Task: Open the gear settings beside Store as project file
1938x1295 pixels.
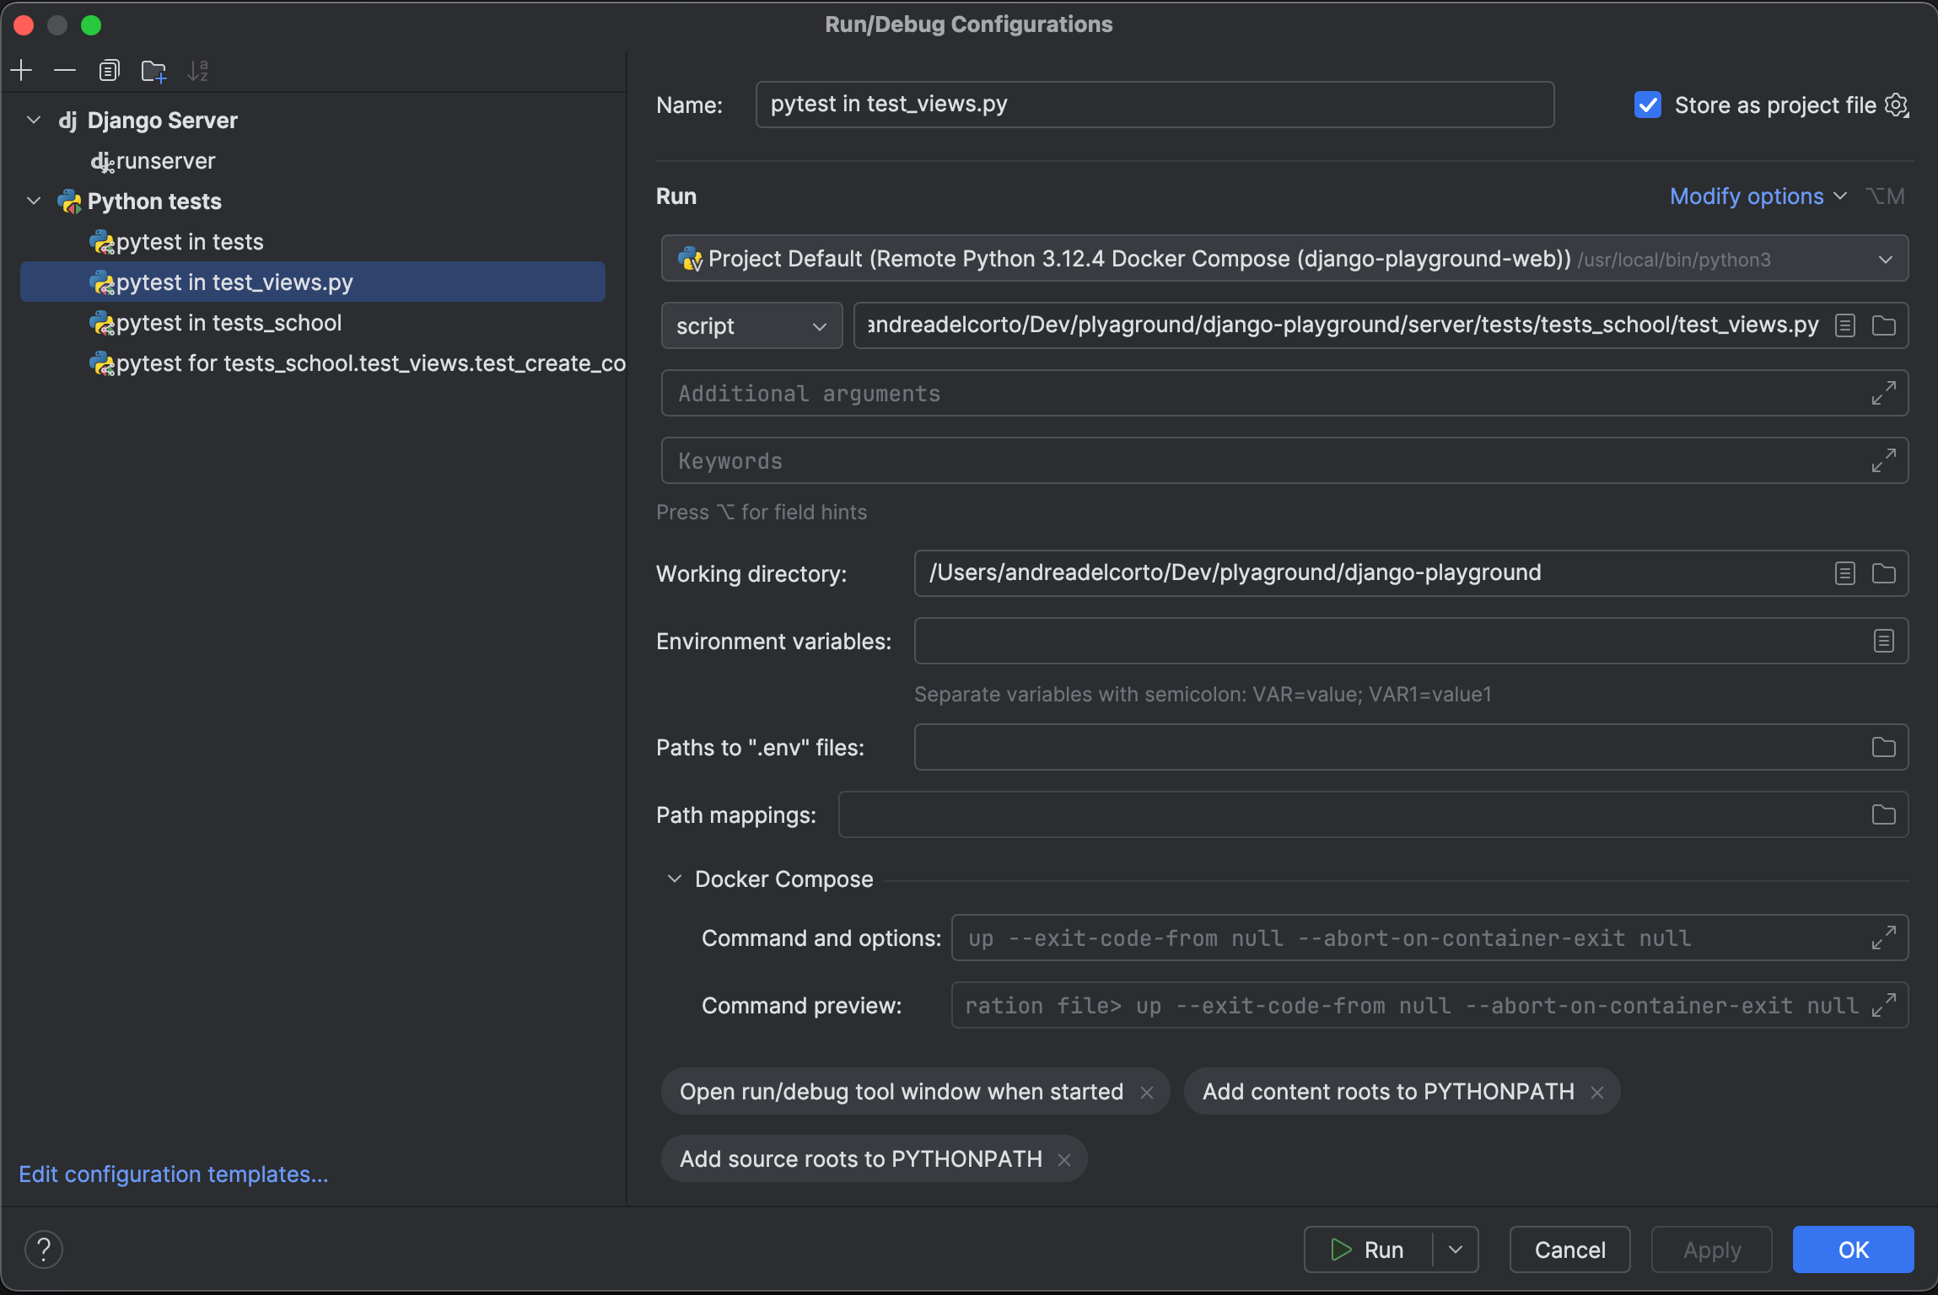Action: (1897, 105)
